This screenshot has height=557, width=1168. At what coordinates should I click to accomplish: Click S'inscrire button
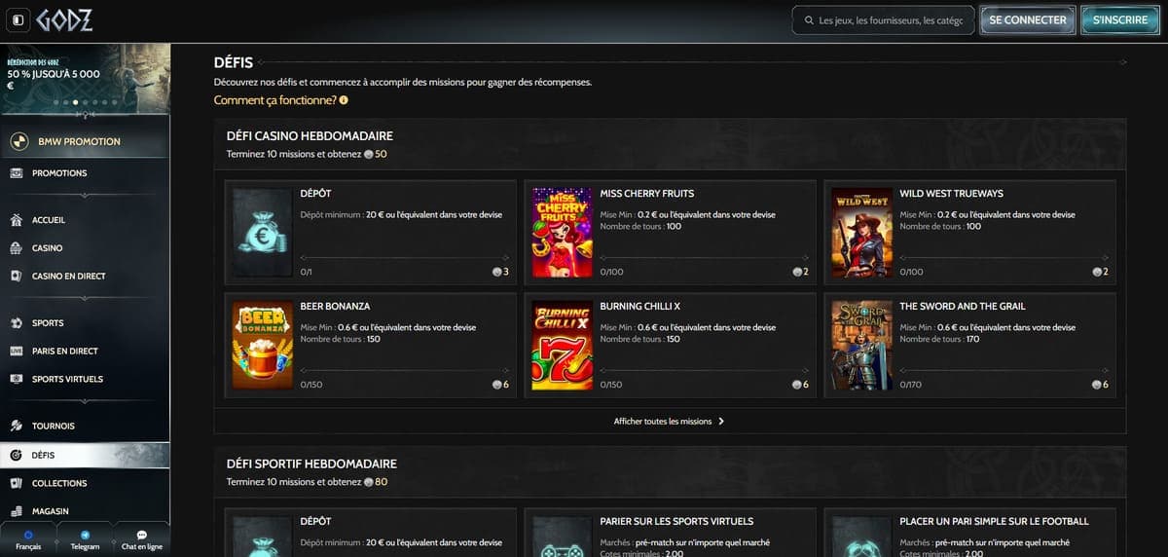point(1120,20)
